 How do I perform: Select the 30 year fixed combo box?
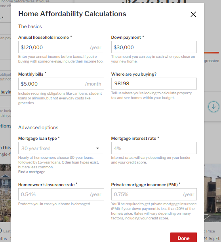(61, 148)
